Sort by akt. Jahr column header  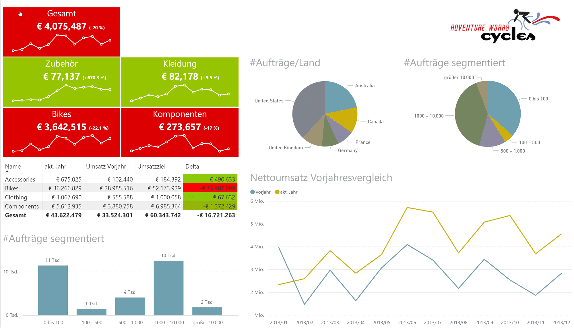[x=55, y=167]
